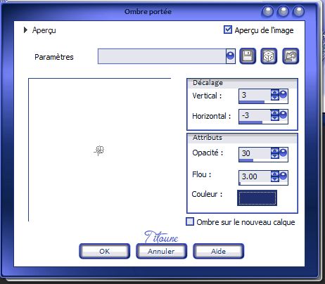
Task: Decrease the Opacité value with the down arrow
Action: 275,156
